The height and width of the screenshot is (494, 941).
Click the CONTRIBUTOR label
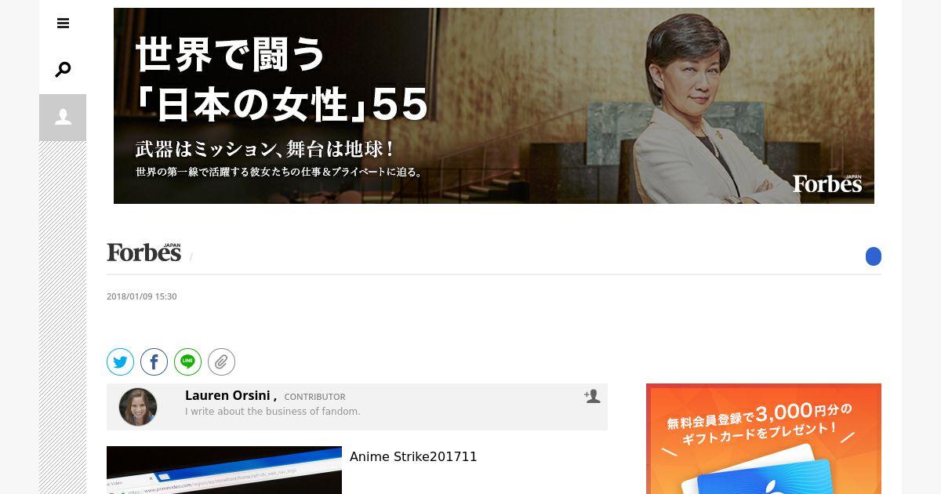click(x=314, y=398)
